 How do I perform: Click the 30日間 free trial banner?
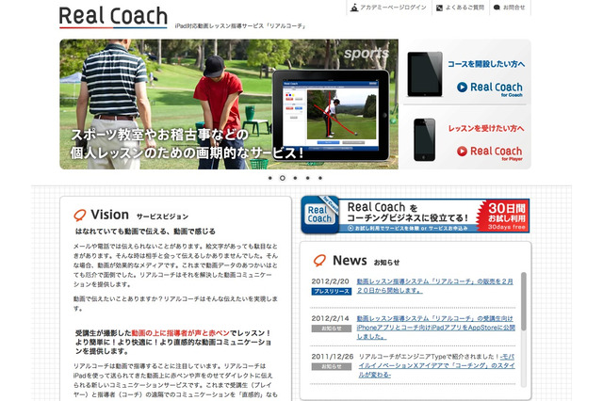415,215
